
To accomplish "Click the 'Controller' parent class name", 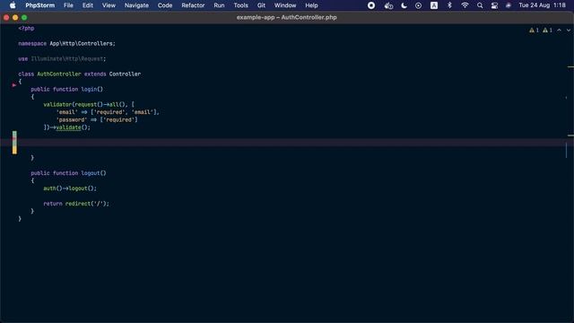I will pos(125,74).
